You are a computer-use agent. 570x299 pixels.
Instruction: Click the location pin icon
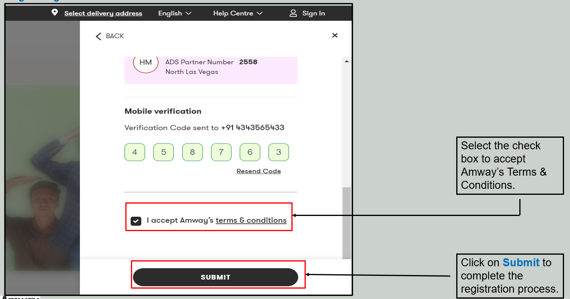coord(55,13)
